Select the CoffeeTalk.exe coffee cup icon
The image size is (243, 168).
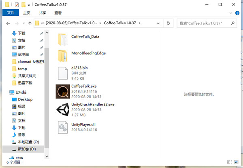[63, 92]
